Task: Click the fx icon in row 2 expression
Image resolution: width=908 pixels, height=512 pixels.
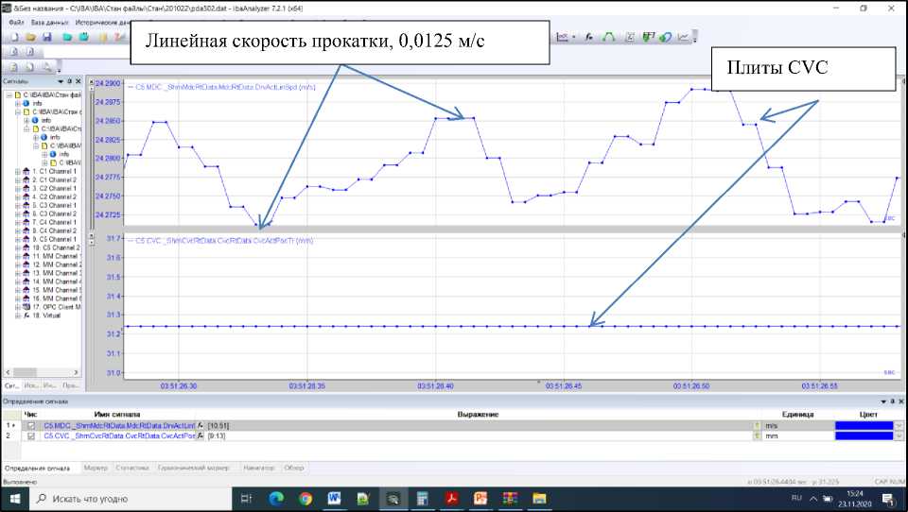Action: pos(201,435)
